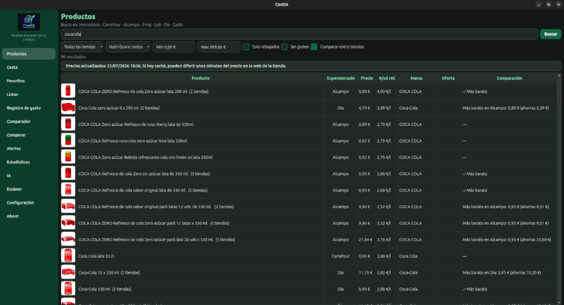Click the Buscar button
This screenshot has width=564, height=305.
(x=550, y=34)
